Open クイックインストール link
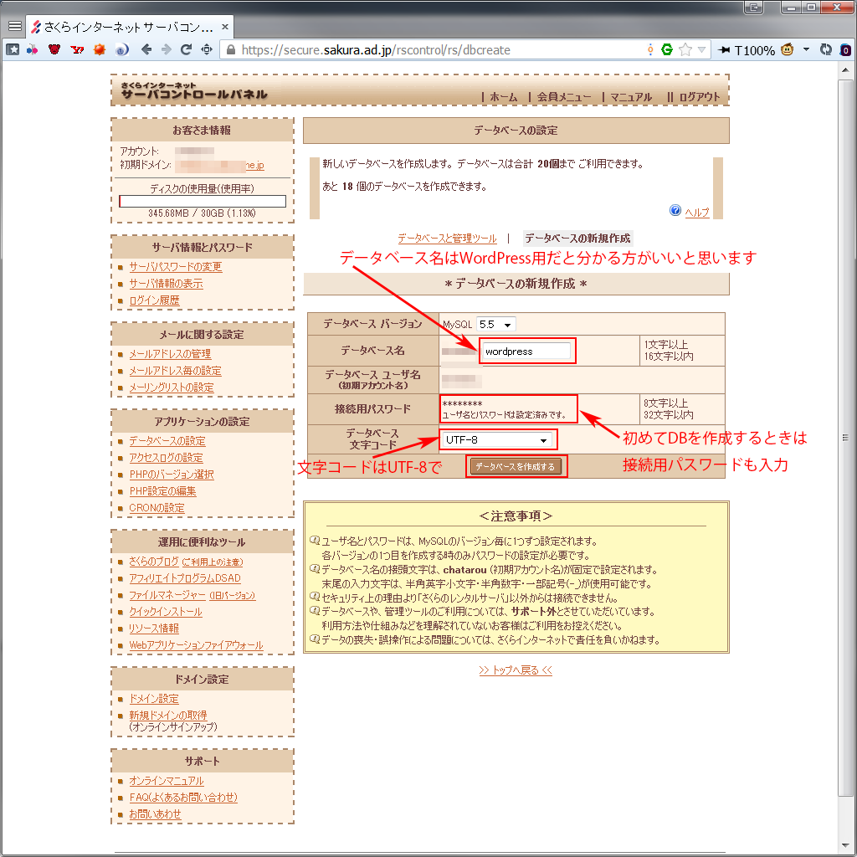 tap(166, 612)
